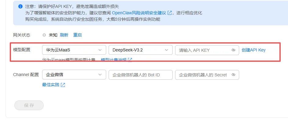Click 刷新 to refresh gateway status
The height and width of the screenshot is (126, 288).
(x=64, y=35)
